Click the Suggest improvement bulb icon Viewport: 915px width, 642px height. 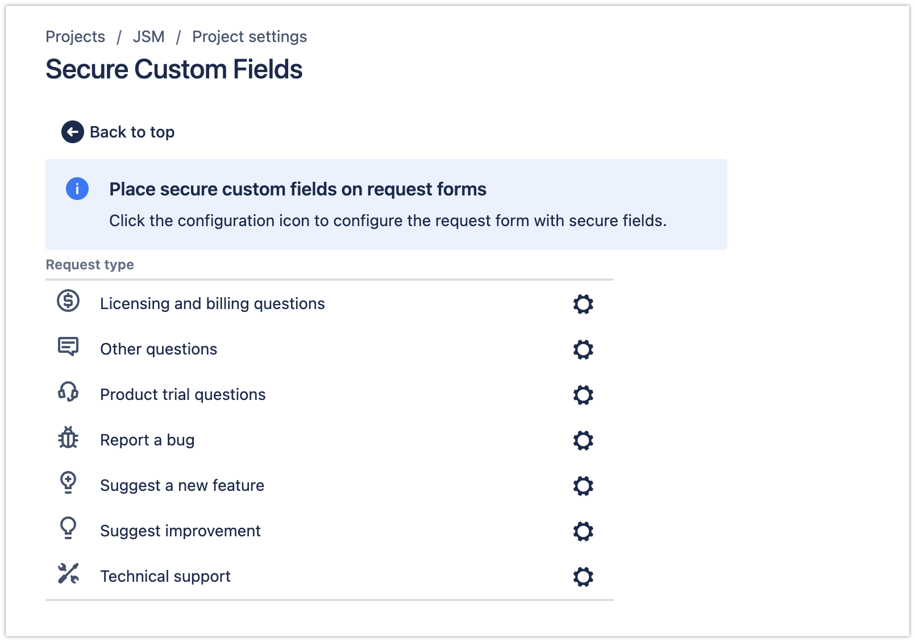pos(68,530)
